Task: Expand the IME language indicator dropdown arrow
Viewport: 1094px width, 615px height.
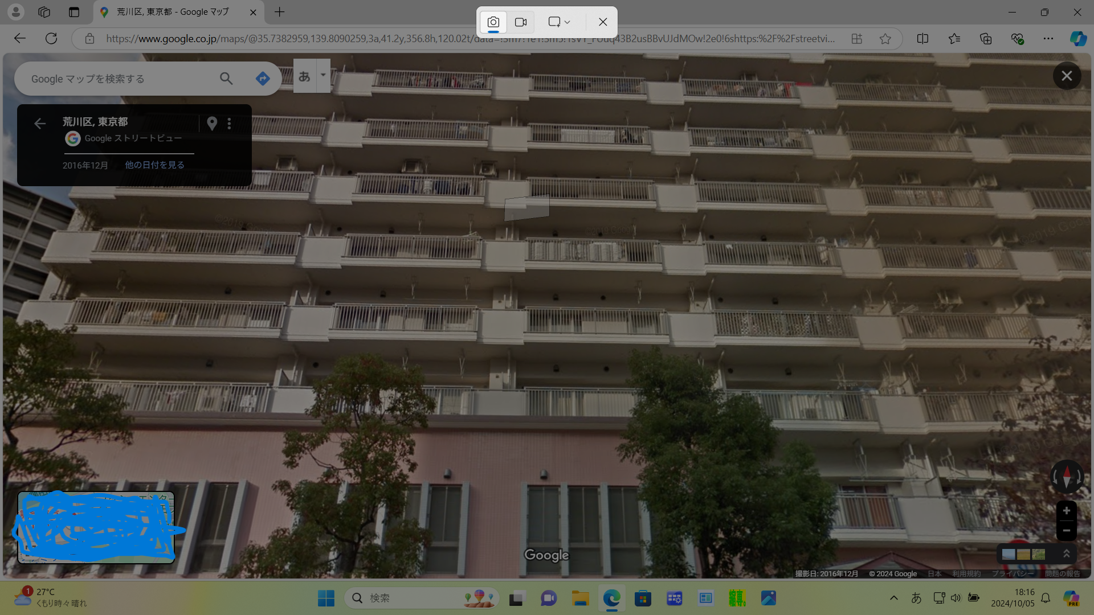Action: click(323, 75)
